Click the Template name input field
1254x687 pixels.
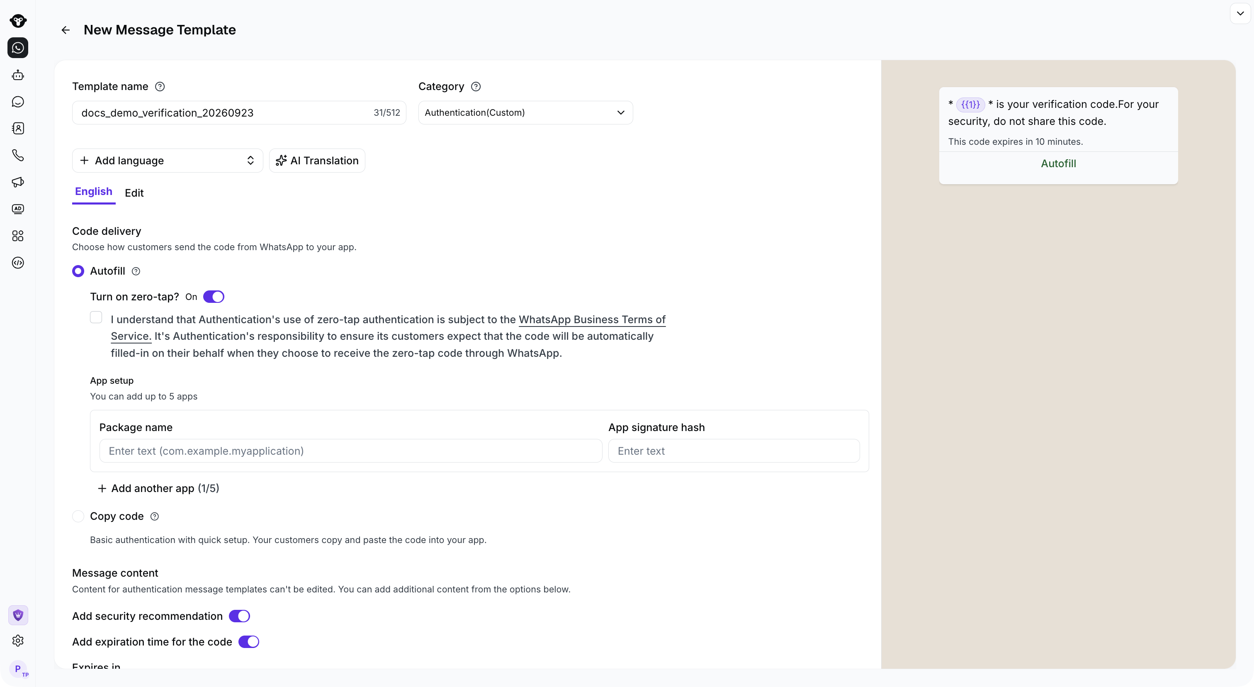[239, 112]
